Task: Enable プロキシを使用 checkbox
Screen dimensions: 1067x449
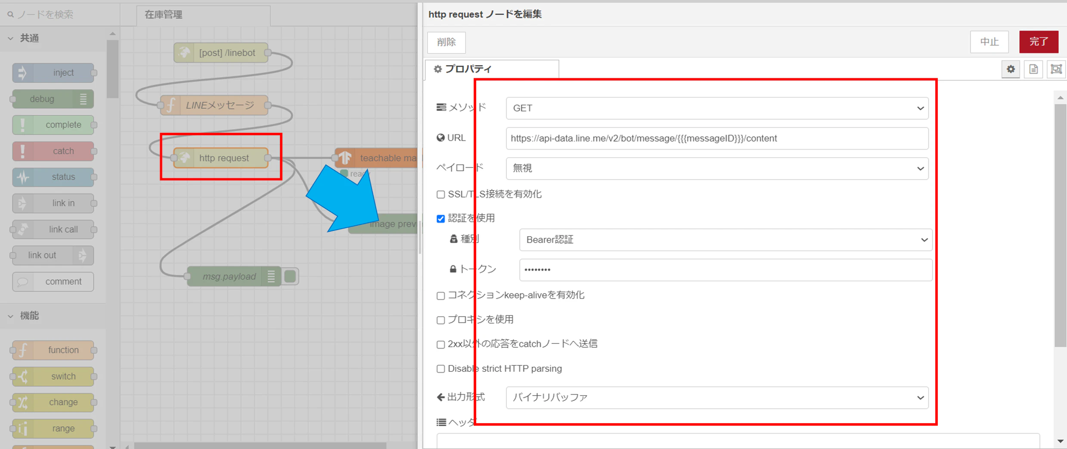Action: pyautogui.click(x=440, y=320)
